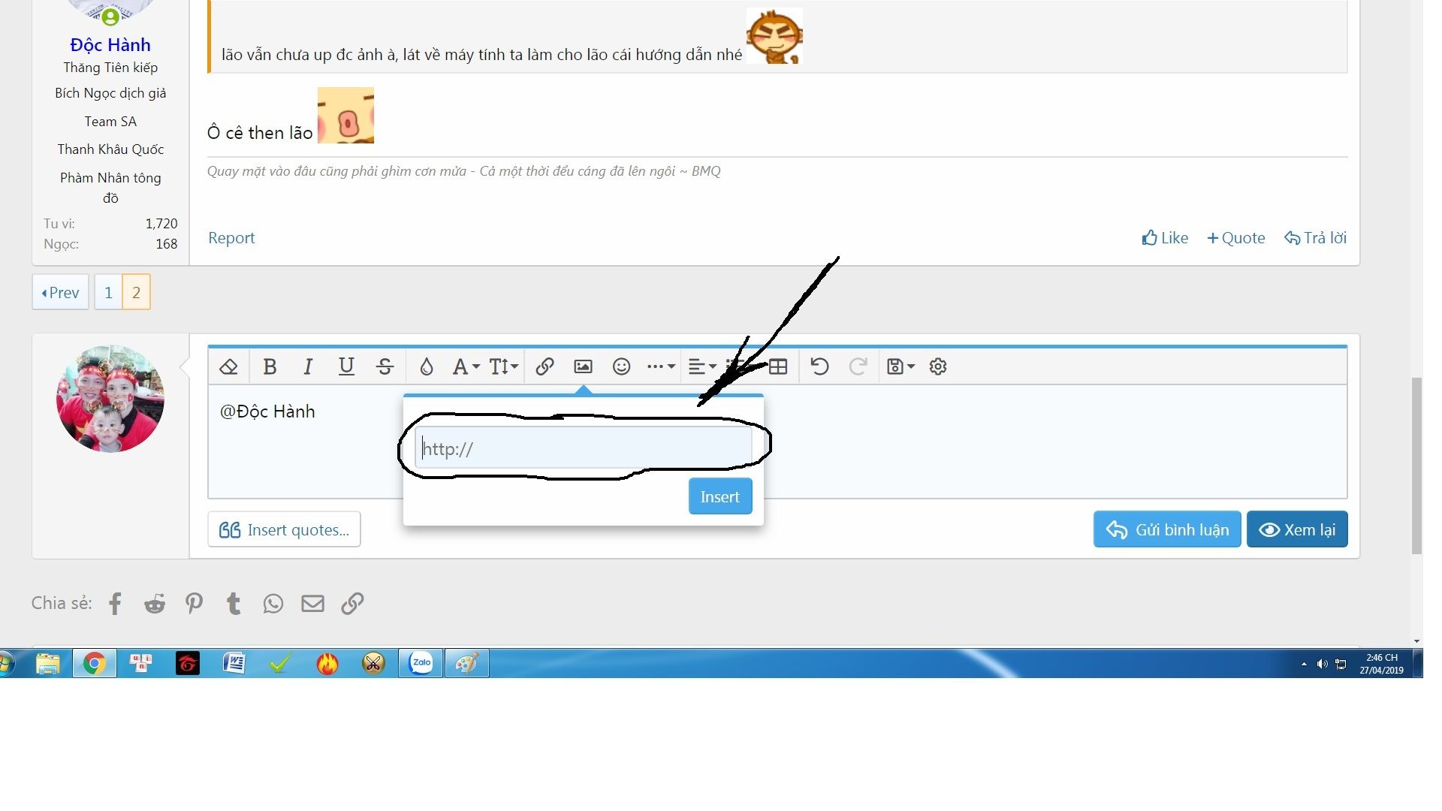Apply strikethrough formatting icon
The width and height of the screenshot is (1442, 811).
(385, 366)
